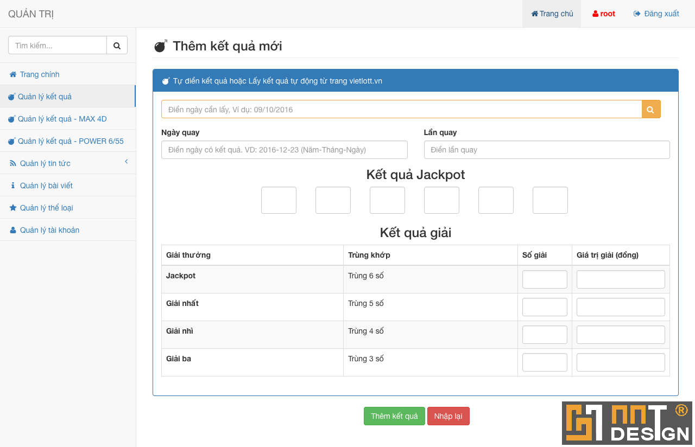This screenshot has height=447, width=695.
Task: Click the Trùng khớp column header
Action: point(431,255)
